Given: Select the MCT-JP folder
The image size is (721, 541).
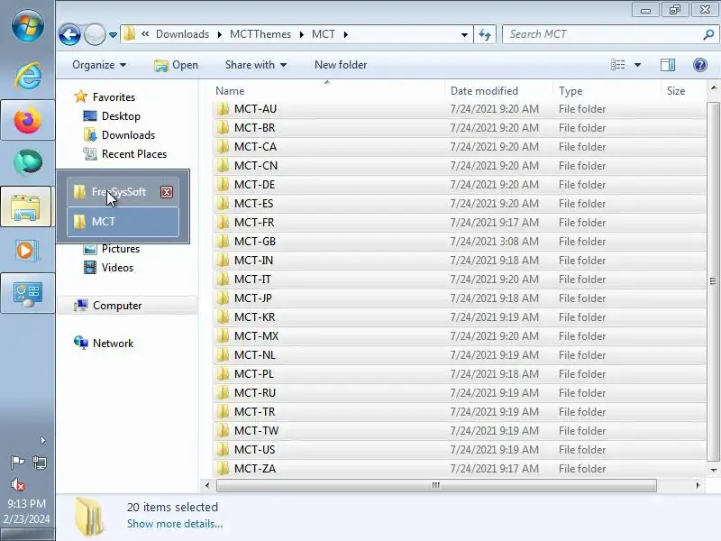Looking at the screenshot, I should (x=459, y=298).
